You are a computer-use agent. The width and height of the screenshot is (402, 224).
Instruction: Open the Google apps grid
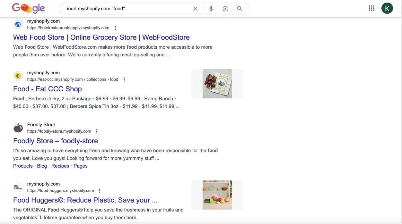tap(371, 8)
